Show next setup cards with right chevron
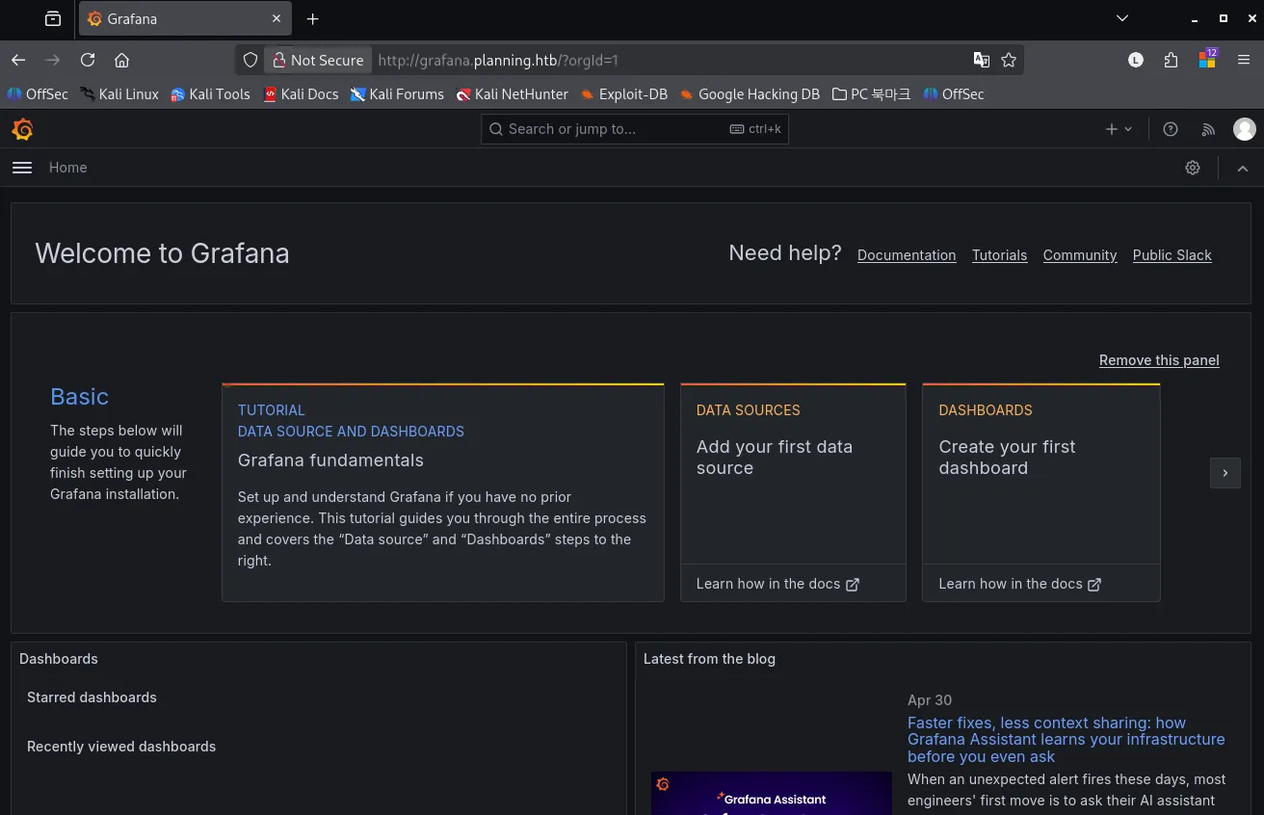1264x815 pixels. (1225, 473)
